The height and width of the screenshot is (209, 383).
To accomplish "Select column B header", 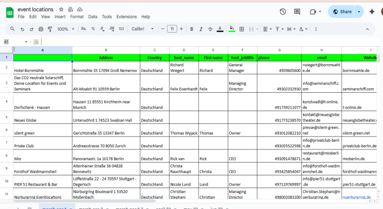I will click(106, 50).
